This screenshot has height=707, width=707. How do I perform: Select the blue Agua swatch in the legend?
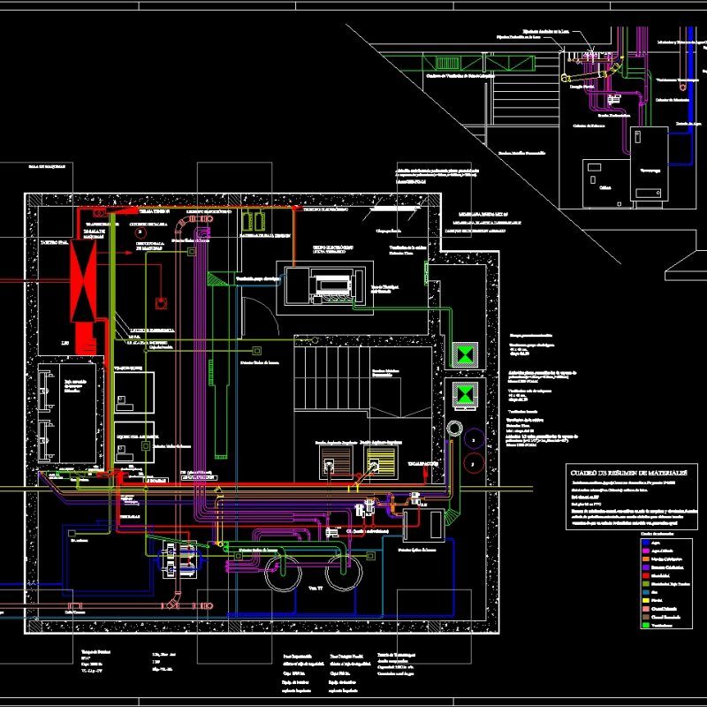646,543
